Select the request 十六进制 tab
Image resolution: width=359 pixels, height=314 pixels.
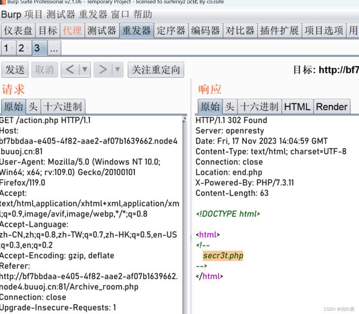(x=63, y=107)
